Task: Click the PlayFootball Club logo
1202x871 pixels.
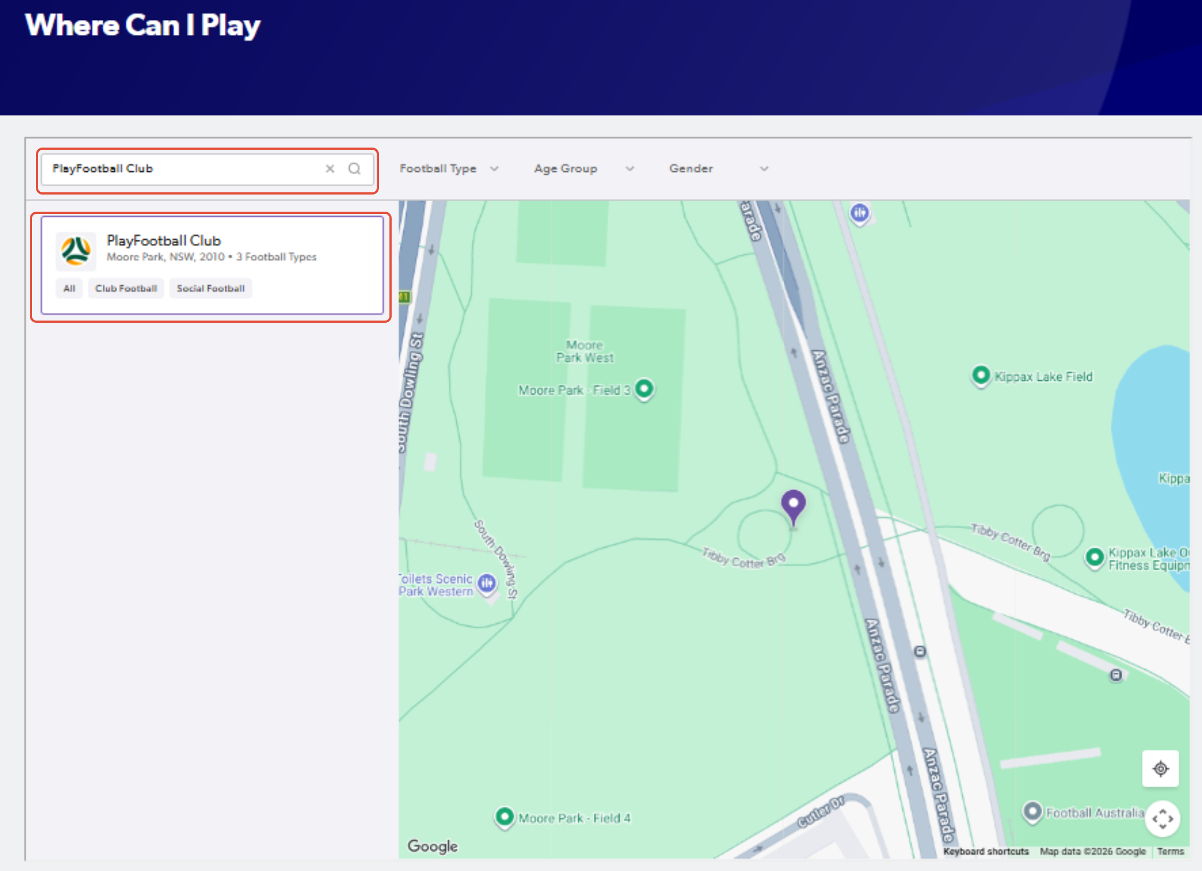Action: (x=76, y=250)
